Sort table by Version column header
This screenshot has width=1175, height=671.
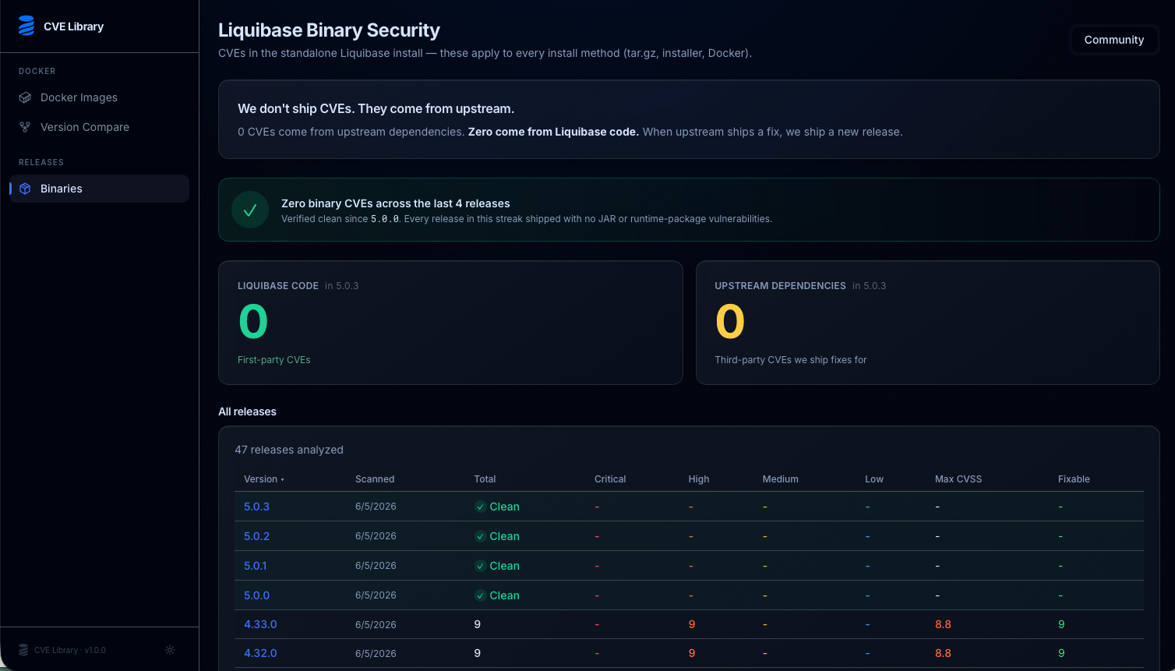[264, 479]
